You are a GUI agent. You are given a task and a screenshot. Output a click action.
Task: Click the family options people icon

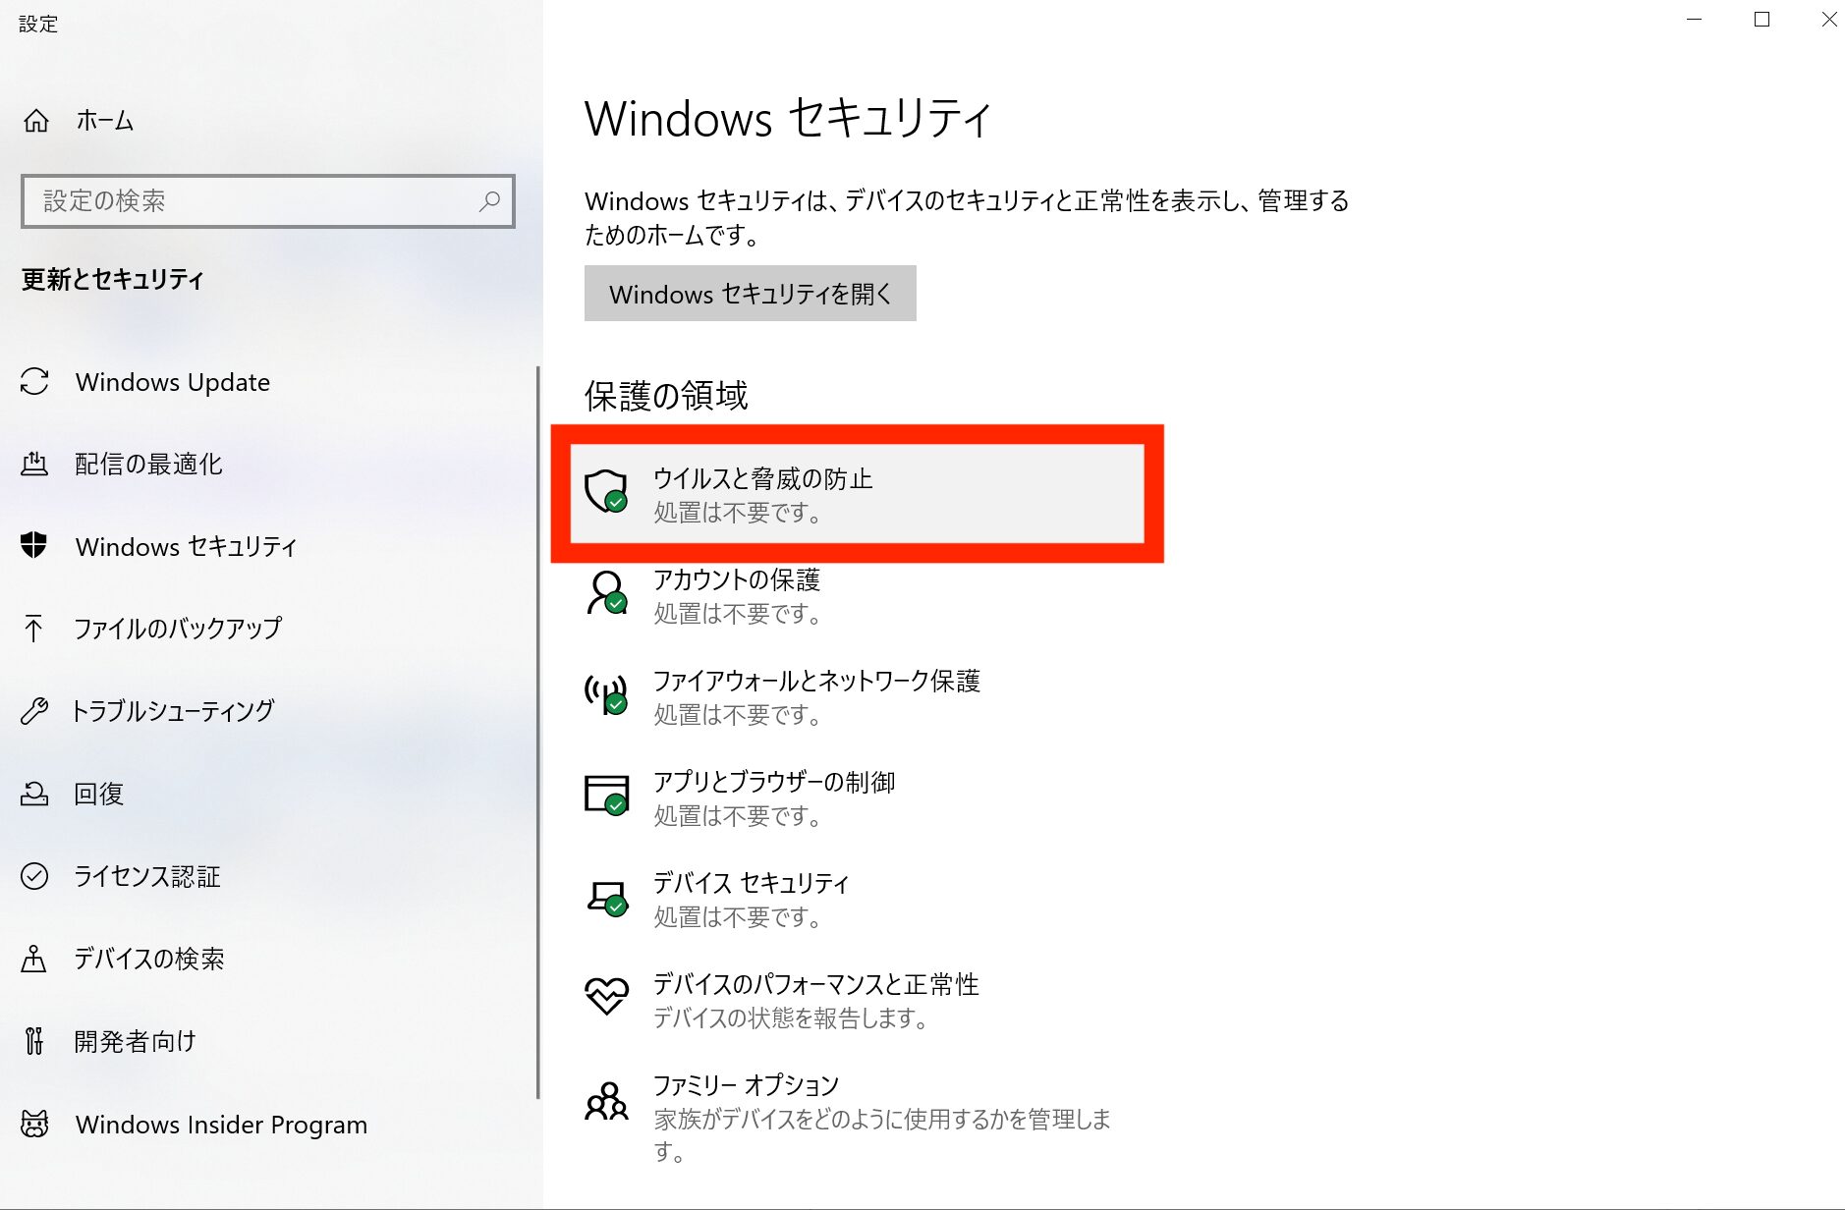(606, 1102)
